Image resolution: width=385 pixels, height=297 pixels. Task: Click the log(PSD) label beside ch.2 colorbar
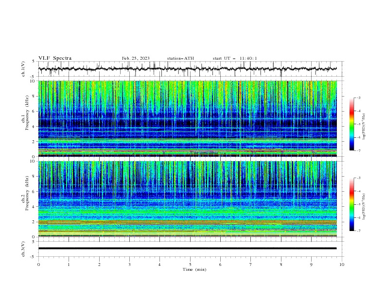coord(364,206)
